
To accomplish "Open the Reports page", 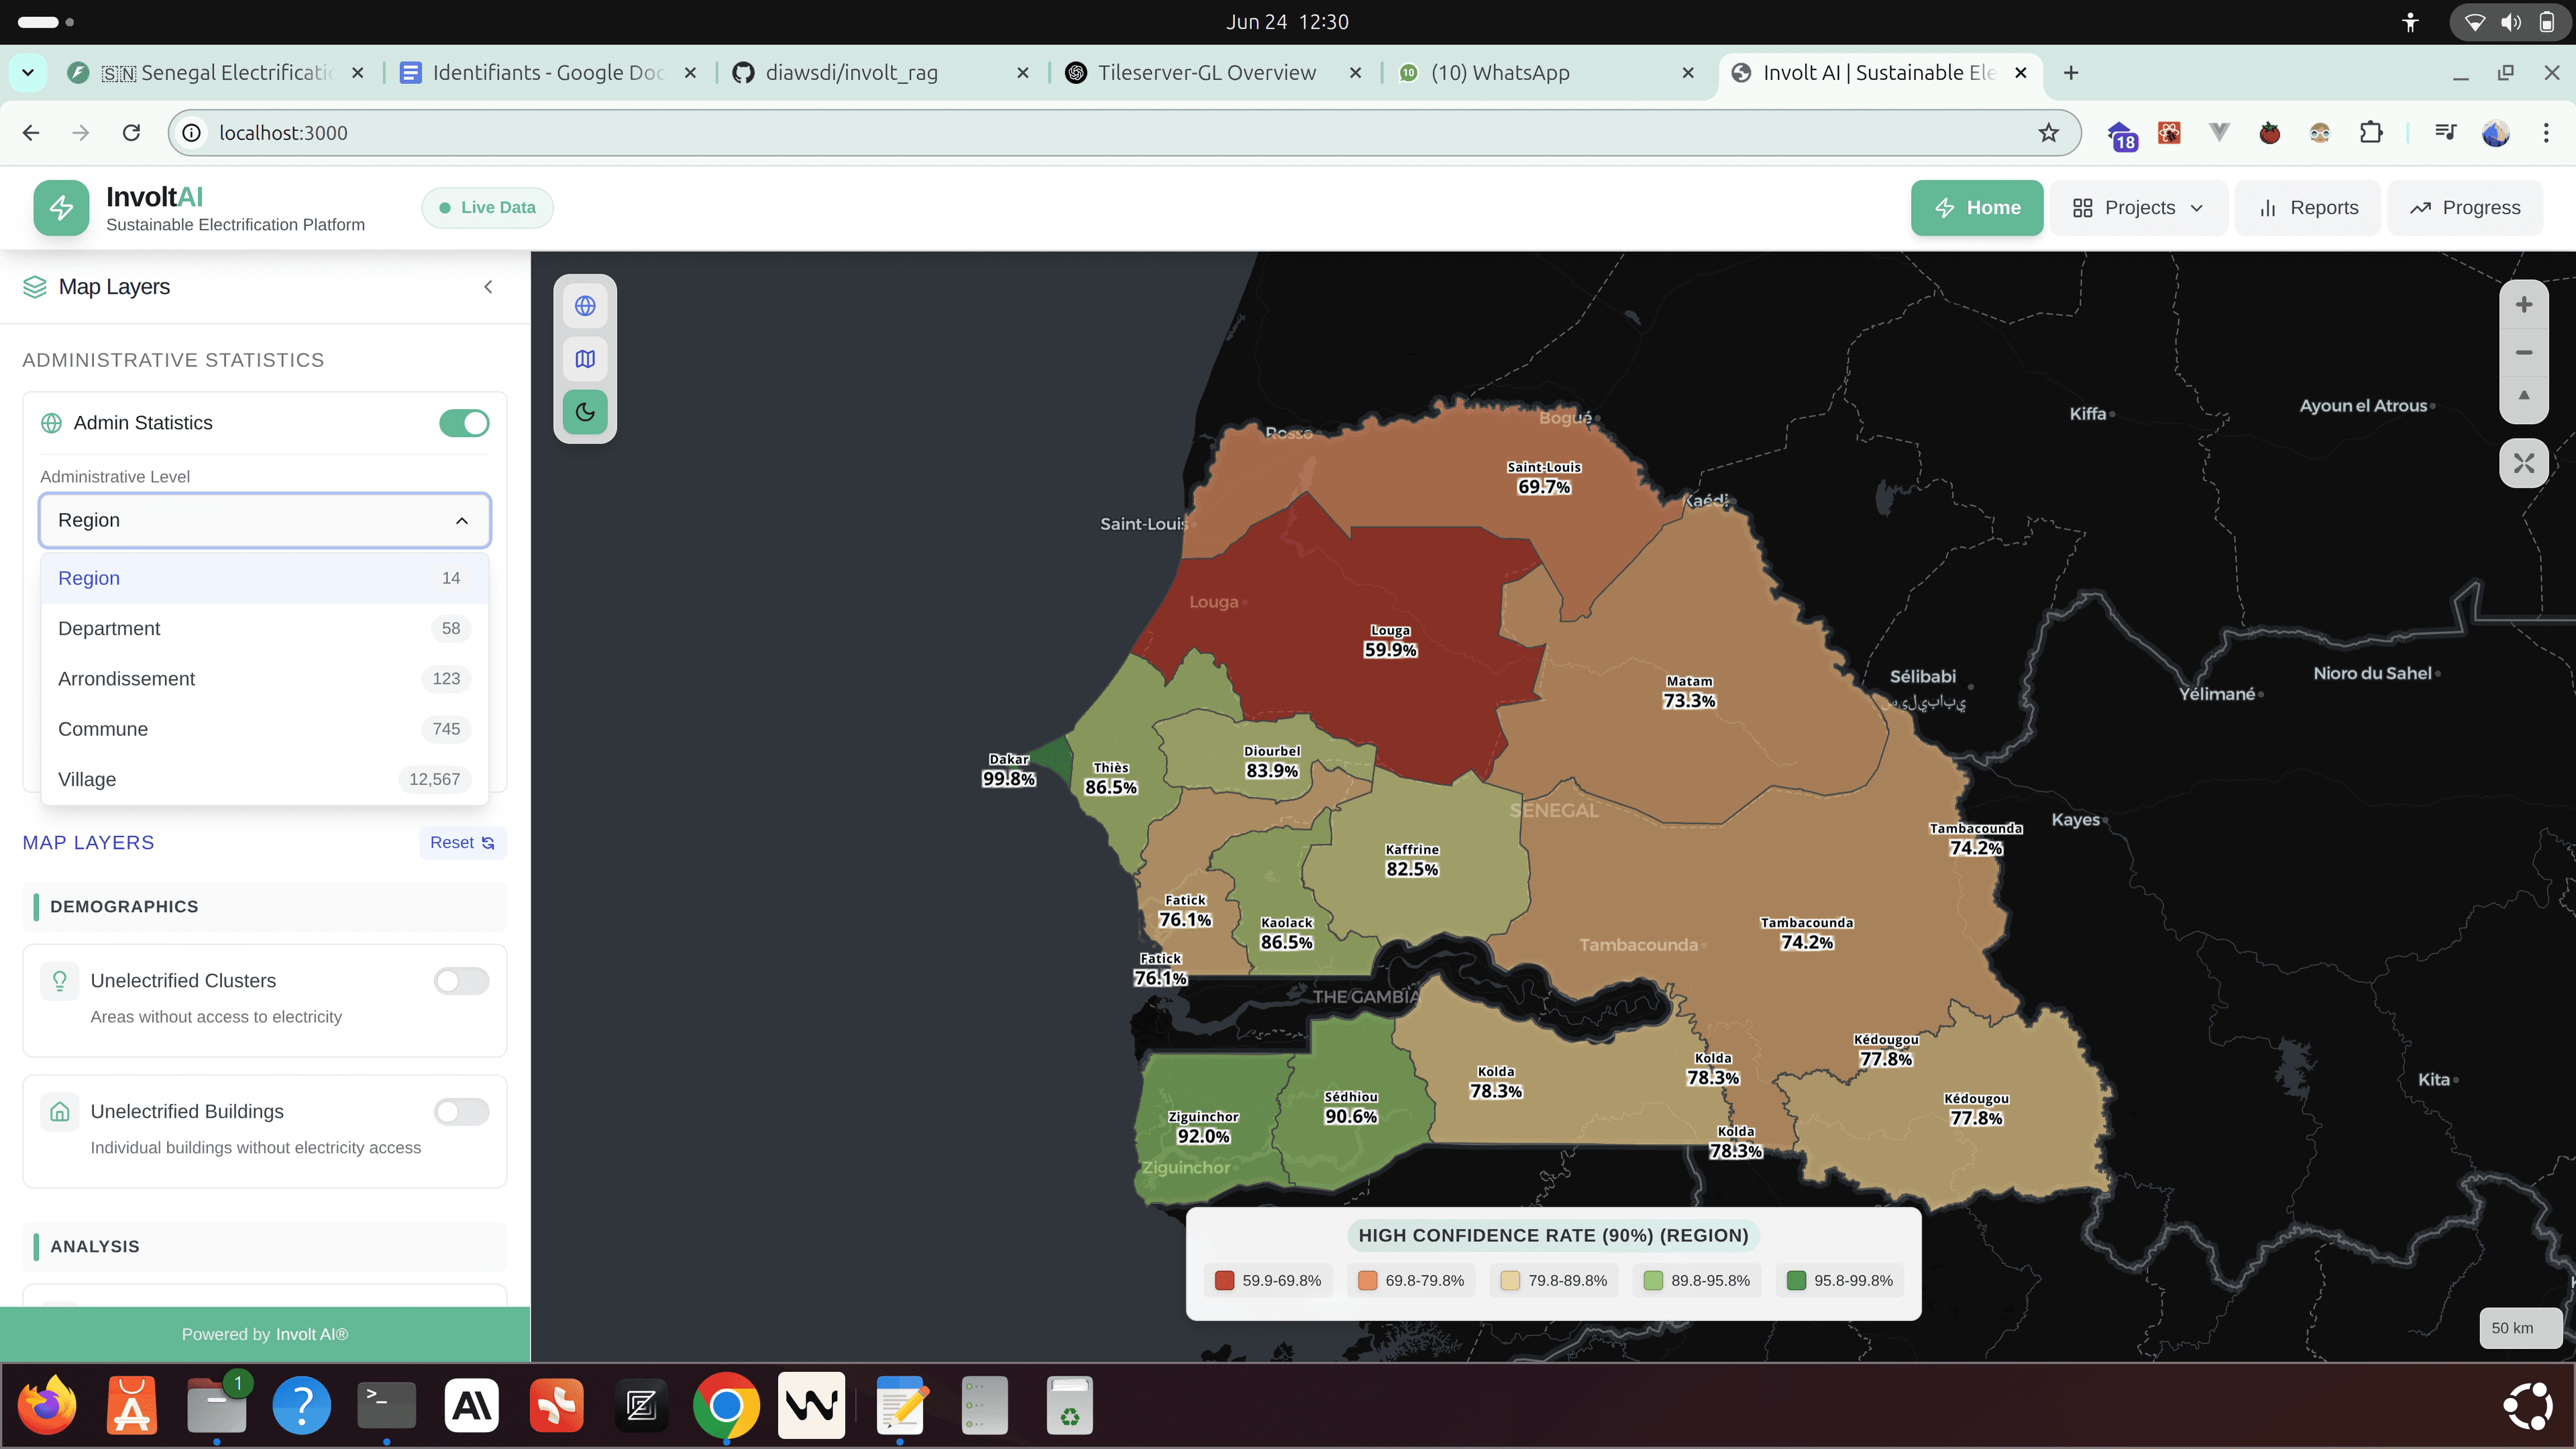I will click(2308, 208).
